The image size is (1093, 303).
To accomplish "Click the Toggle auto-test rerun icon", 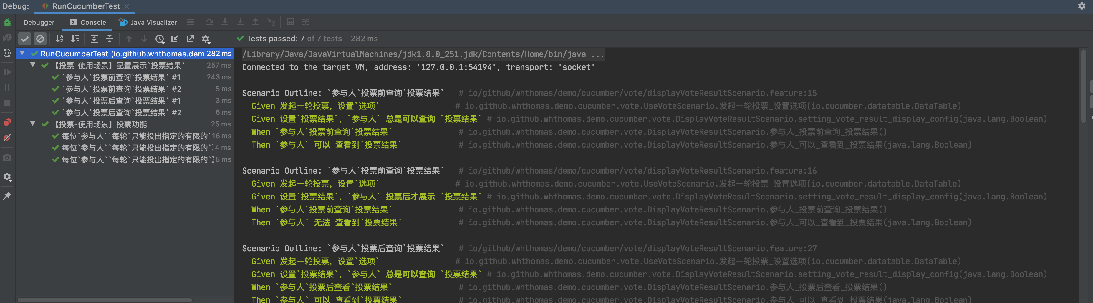I will 7,54.
